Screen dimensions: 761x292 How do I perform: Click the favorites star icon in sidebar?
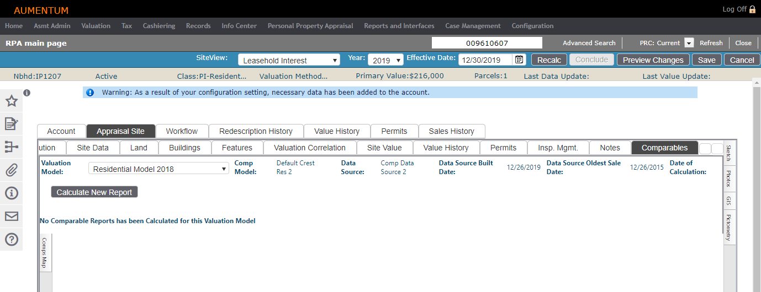(11, 101)
